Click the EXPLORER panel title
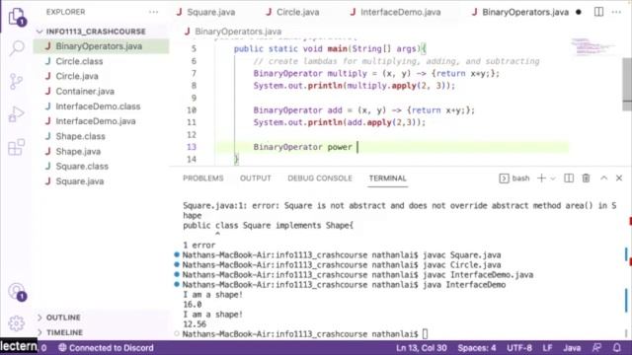 66,12
